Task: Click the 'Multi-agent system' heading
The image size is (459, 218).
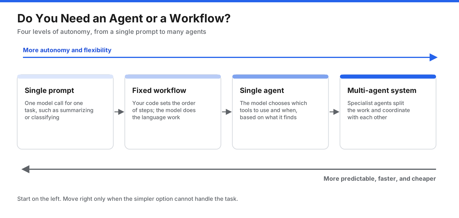Action: click(x=382, y=91)
